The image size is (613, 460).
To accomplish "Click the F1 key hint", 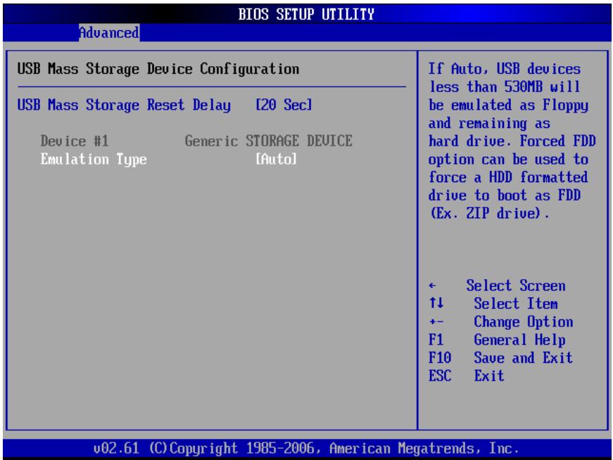I will (436, 340).
